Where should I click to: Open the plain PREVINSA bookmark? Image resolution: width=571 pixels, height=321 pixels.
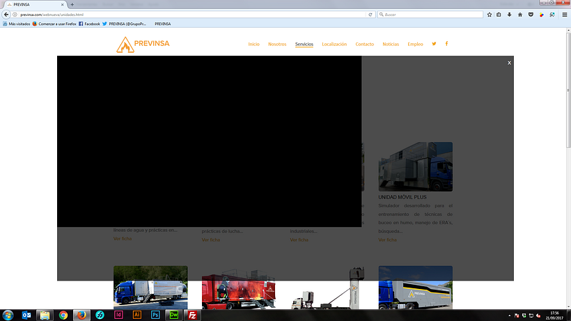pyautogui.click(x=162, y=24)
